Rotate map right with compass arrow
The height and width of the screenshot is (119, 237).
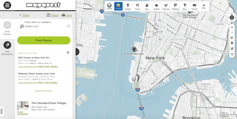[235, 17]
